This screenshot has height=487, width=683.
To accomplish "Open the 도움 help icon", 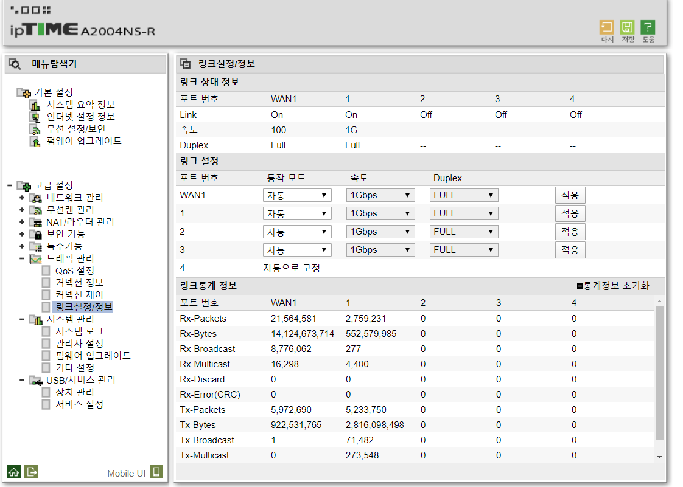I will (648, 28).
